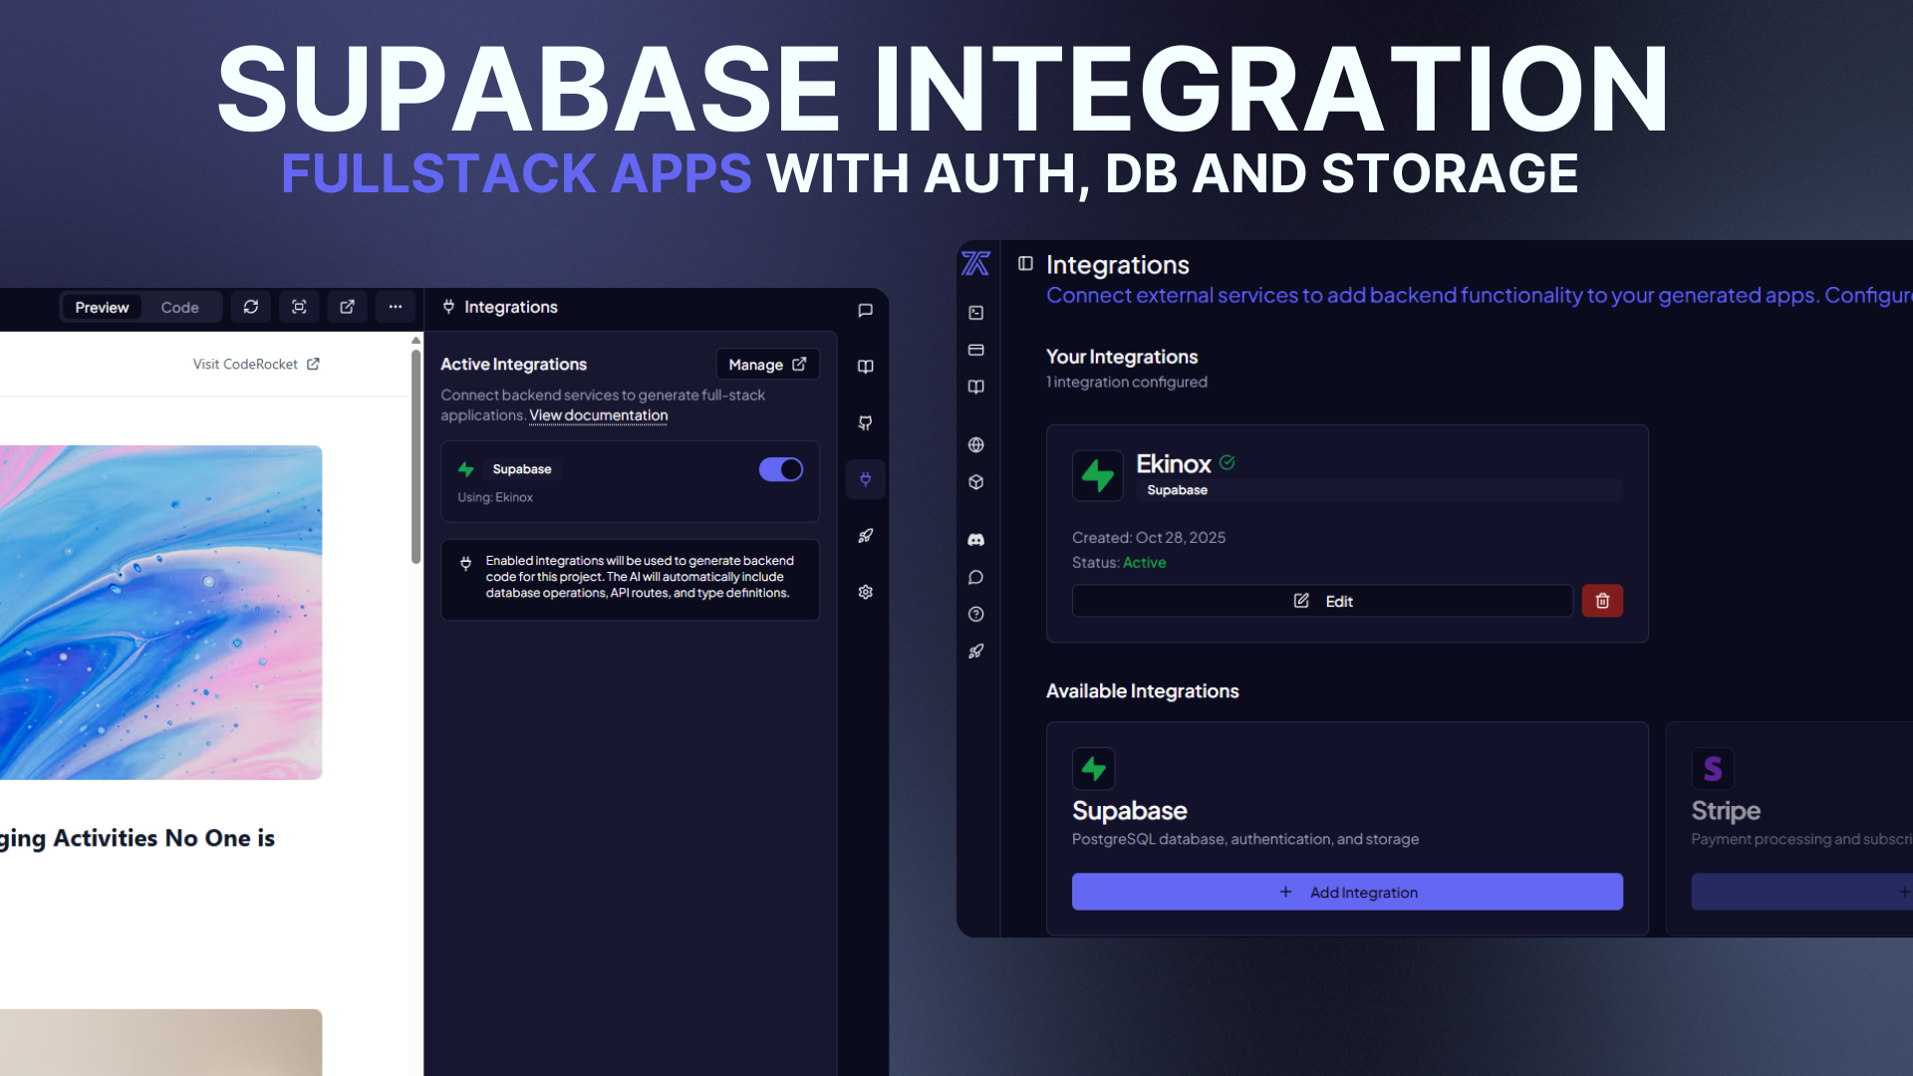The width and height of the screenshot is (1913, 1076).
Task: Select the Preview tab
Action: point(102,307)
